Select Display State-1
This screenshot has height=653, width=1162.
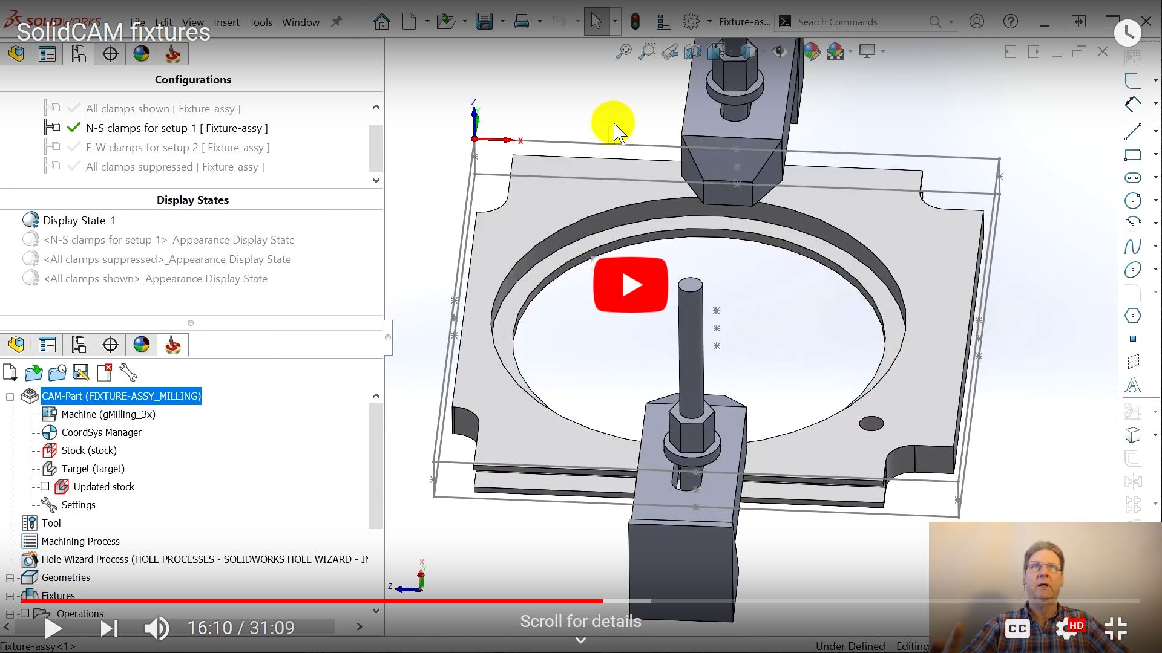(x=79, y=221)
